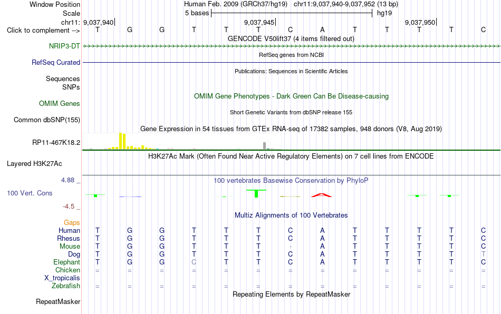This screenshot has width=501, height=314.
Task: Click the RepeatMasker track label
Action: click(x=58, y=301)
